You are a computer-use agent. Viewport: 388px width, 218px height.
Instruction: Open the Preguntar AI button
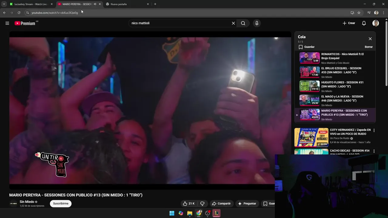coord(247,203)
